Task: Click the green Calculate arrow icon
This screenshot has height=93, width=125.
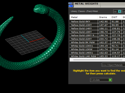Action: coord(110,80)
